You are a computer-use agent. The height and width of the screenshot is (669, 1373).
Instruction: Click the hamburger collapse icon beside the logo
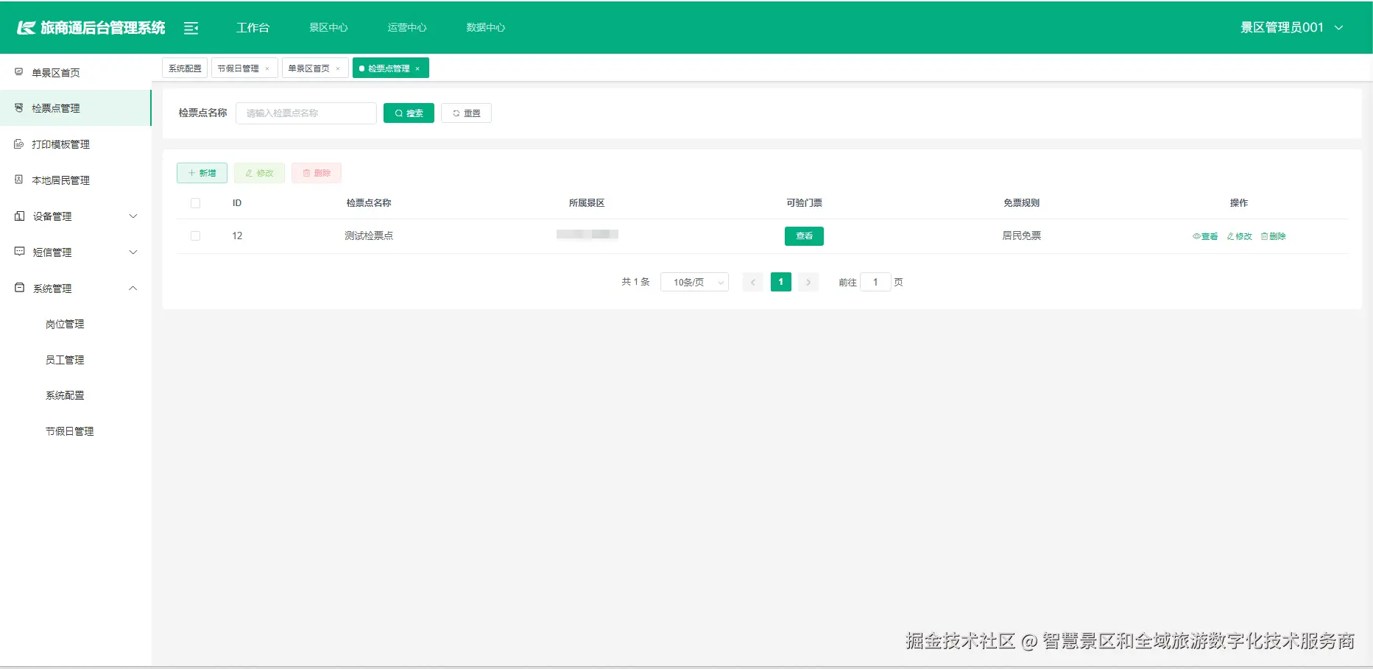(191, 27)
